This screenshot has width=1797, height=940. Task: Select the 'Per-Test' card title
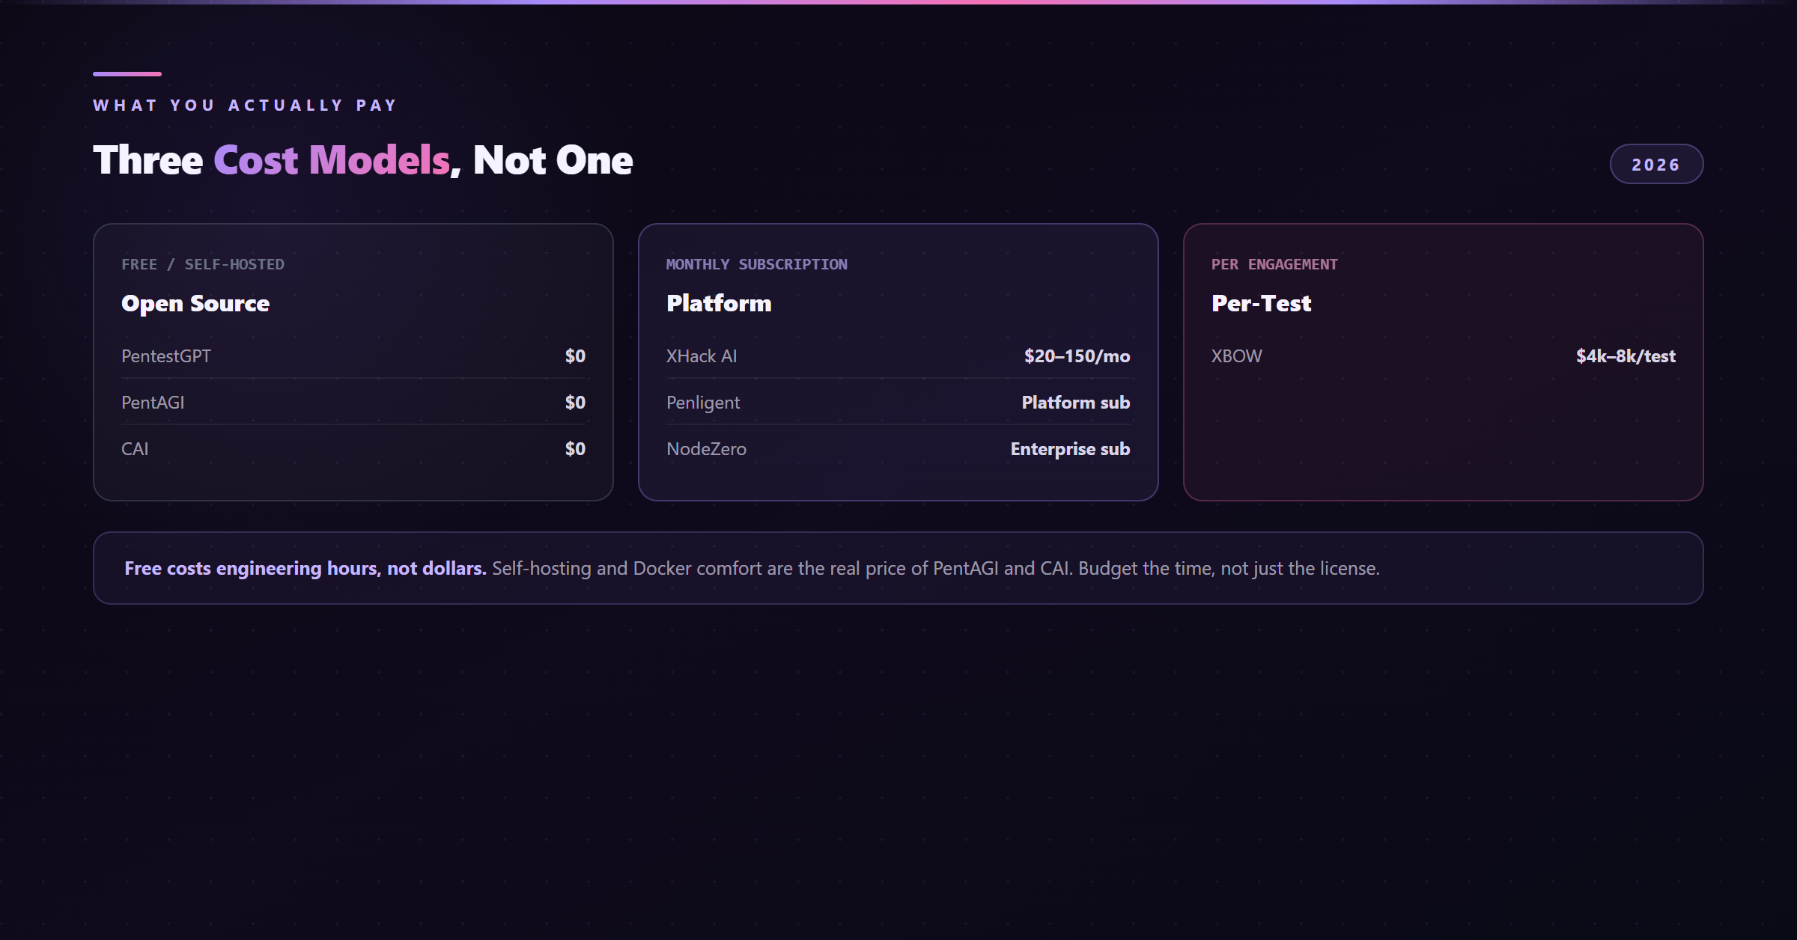[x=1261, y=303]
